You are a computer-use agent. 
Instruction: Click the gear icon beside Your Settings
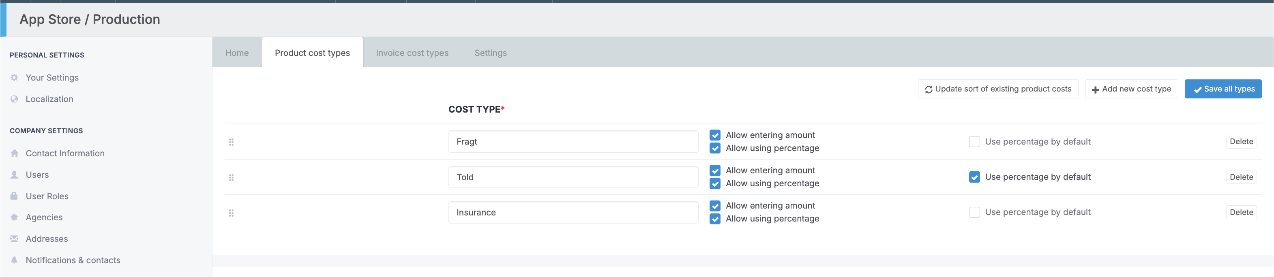click(14, 77)
